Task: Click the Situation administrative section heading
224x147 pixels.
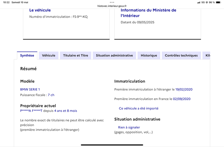Action: click(137, 119)
